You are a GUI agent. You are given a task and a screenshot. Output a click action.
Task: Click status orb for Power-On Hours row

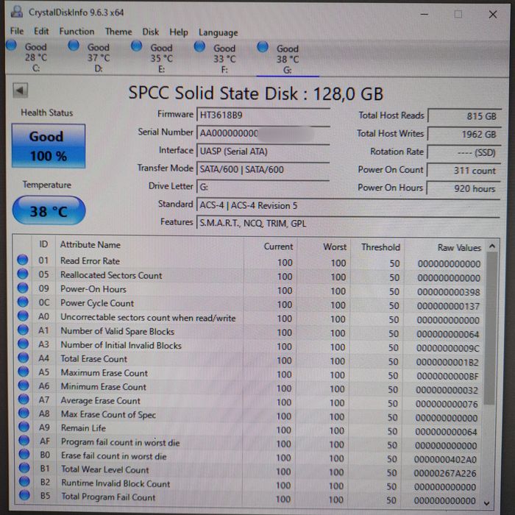(23, 288)
